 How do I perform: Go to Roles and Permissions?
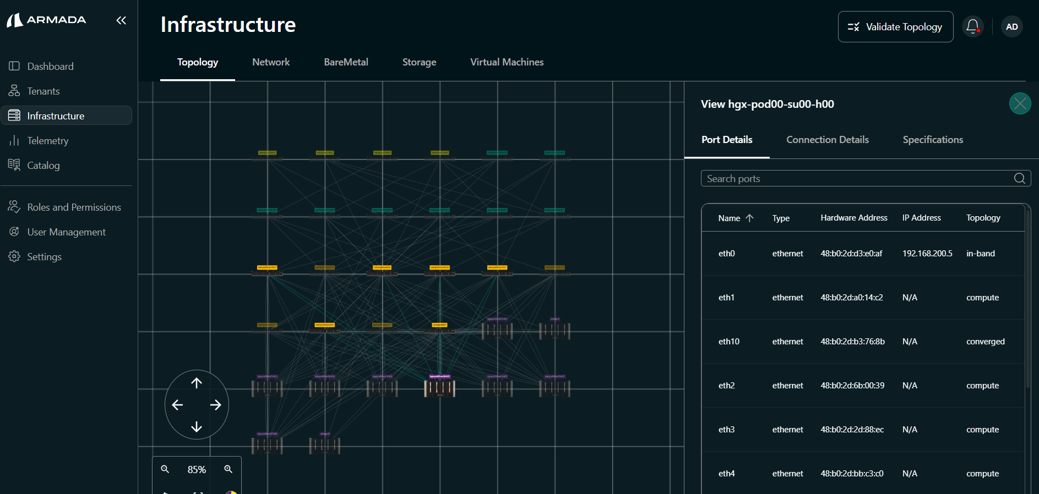click(x=74, y=207)
